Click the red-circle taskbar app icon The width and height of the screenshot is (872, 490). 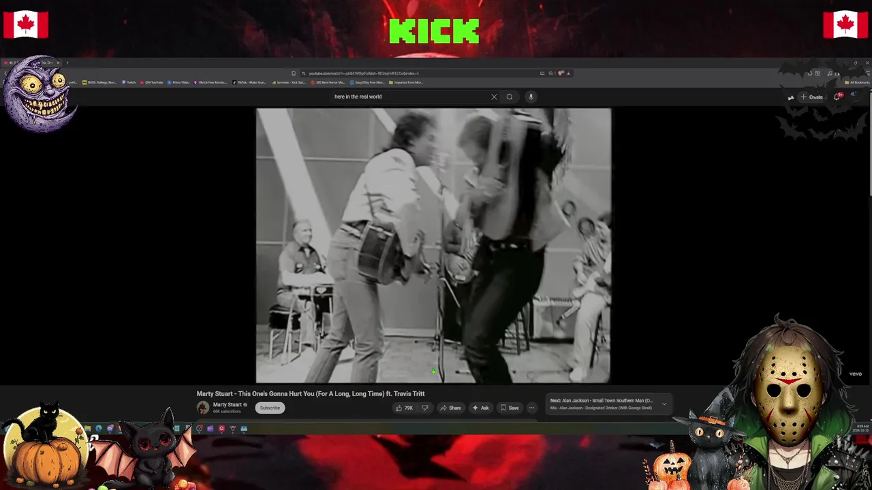click(221, 429)
